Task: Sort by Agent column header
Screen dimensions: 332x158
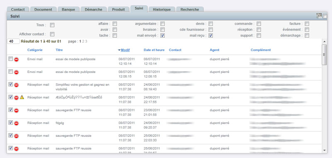Action: click(x=215, y=50)
